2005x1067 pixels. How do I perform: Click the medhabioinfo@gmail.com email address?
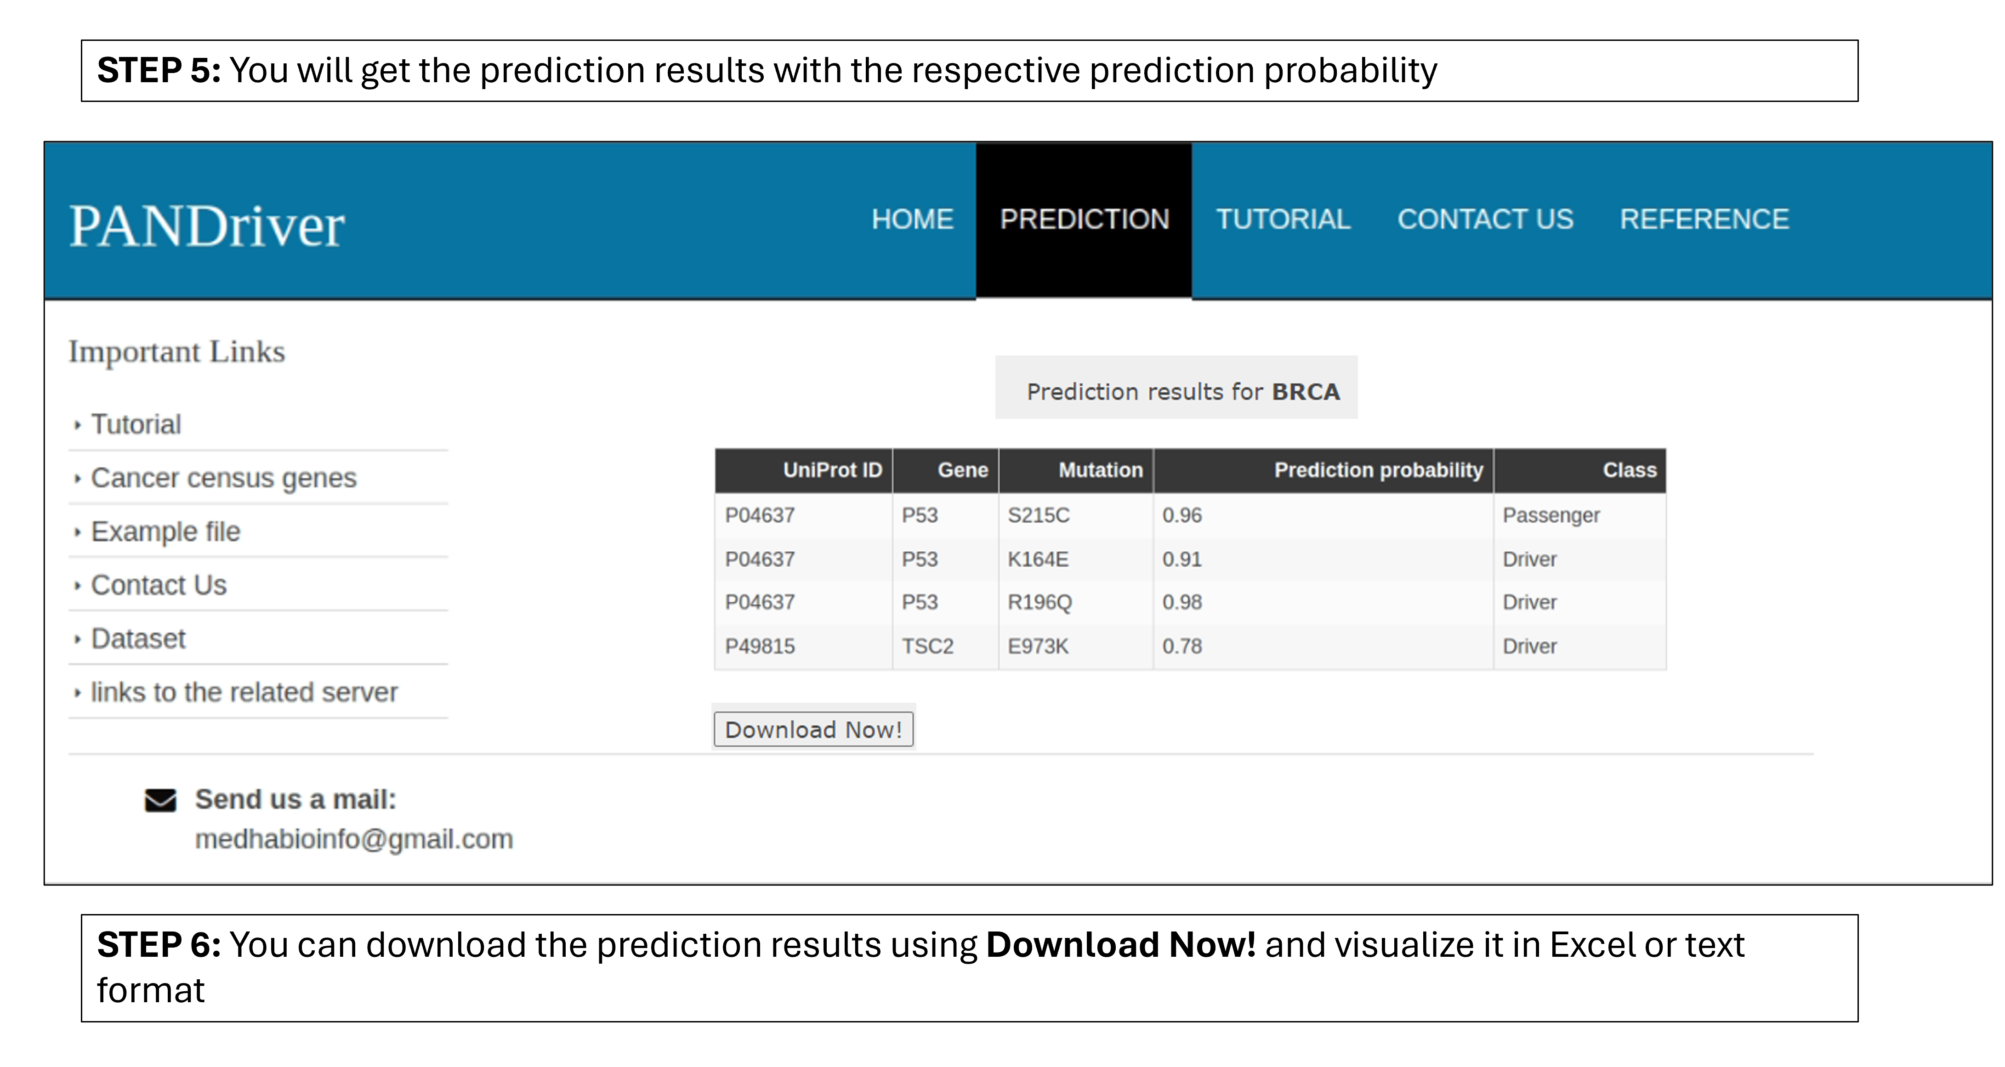click(354, 839)
